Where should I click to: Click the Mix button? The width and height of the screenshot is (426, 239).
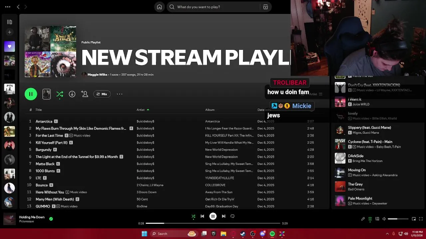pos(102,94)
